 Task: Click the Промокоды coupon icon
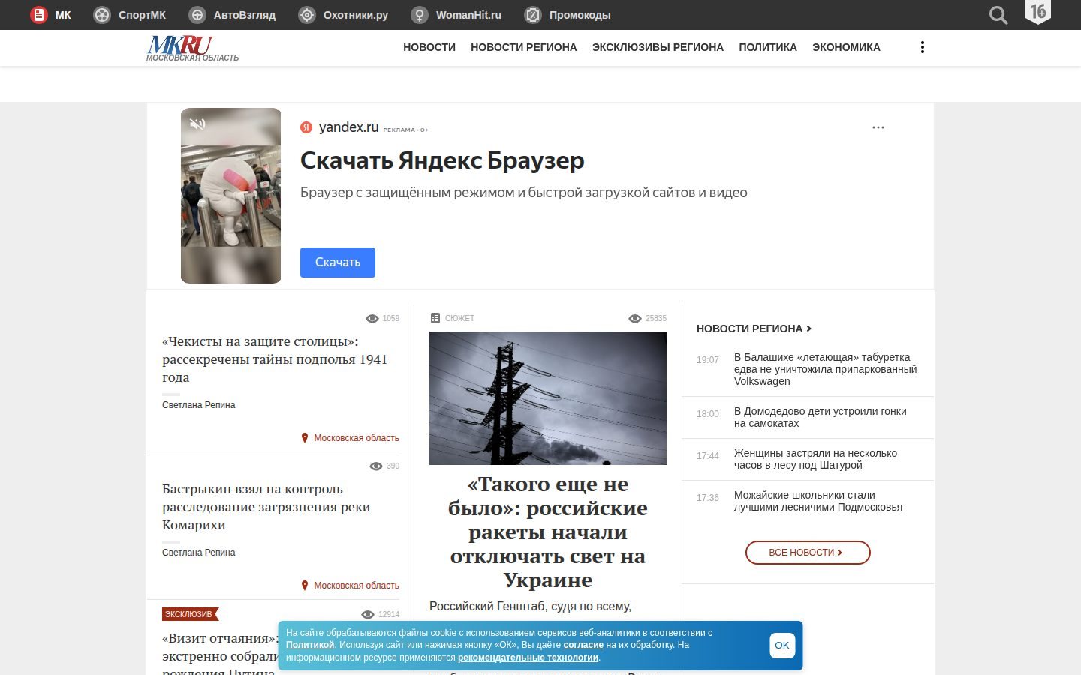[533, 15]
